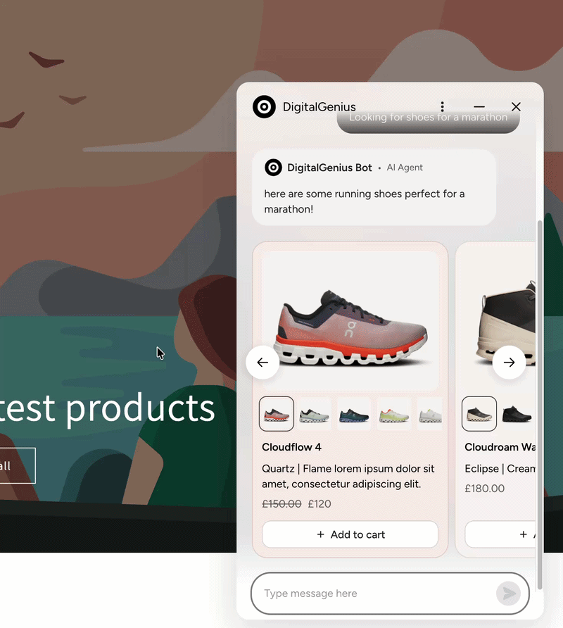
Task: Go to previous product with left arrow
Action: (x=262, y=363)
